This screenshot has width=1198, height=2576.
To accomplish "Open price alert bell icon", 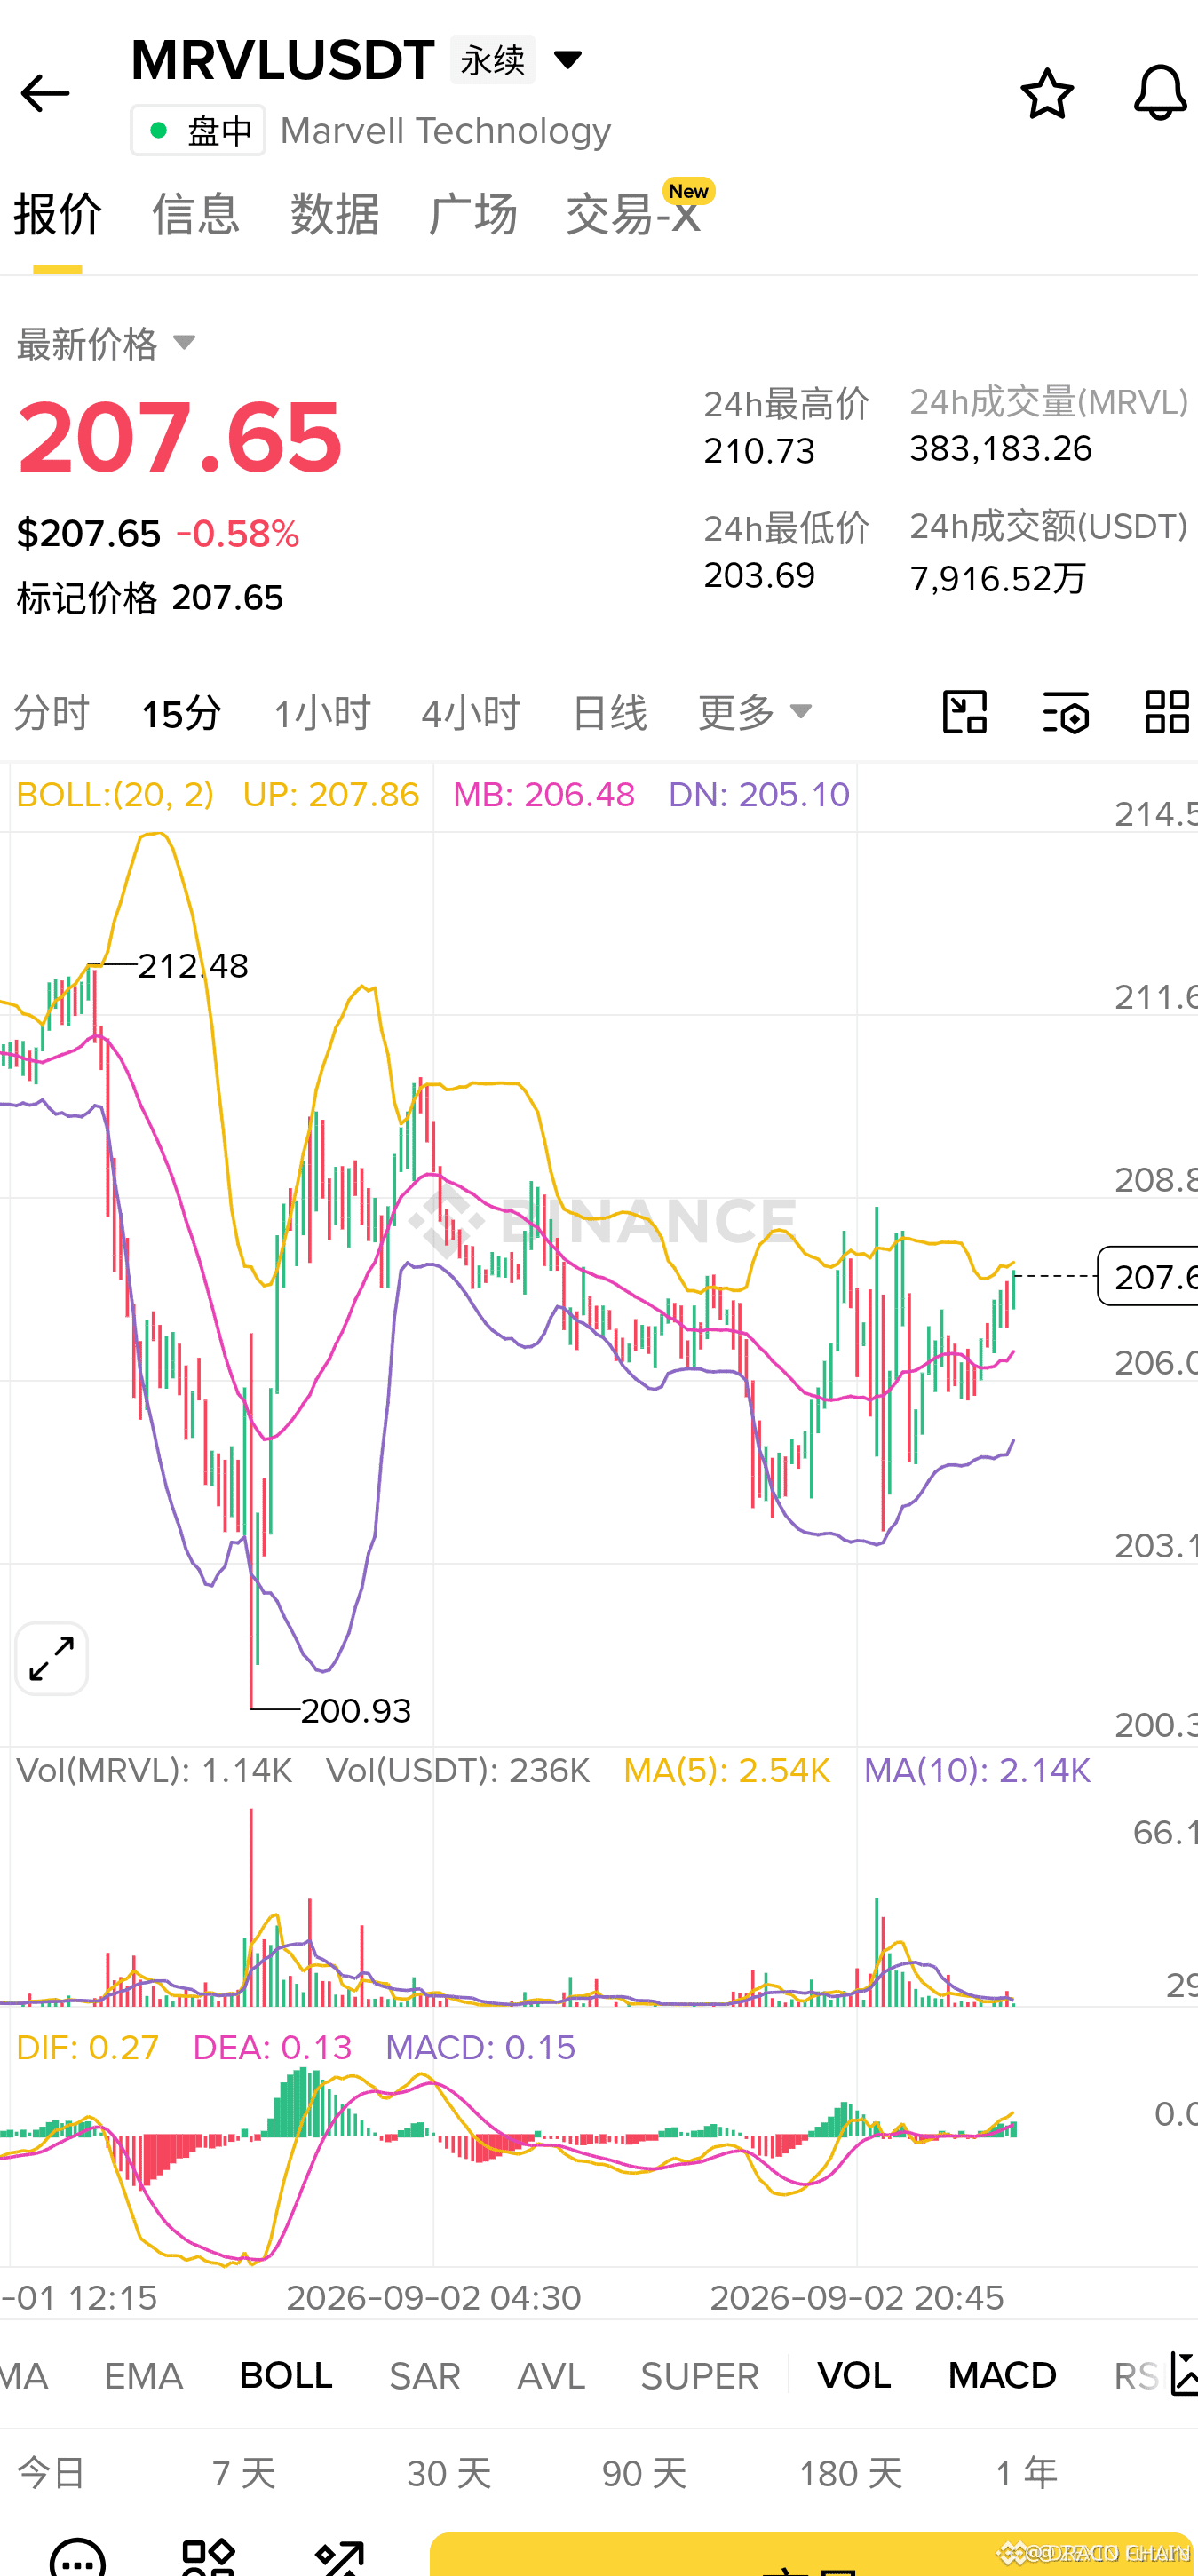I will click(x=1160, y=94).
